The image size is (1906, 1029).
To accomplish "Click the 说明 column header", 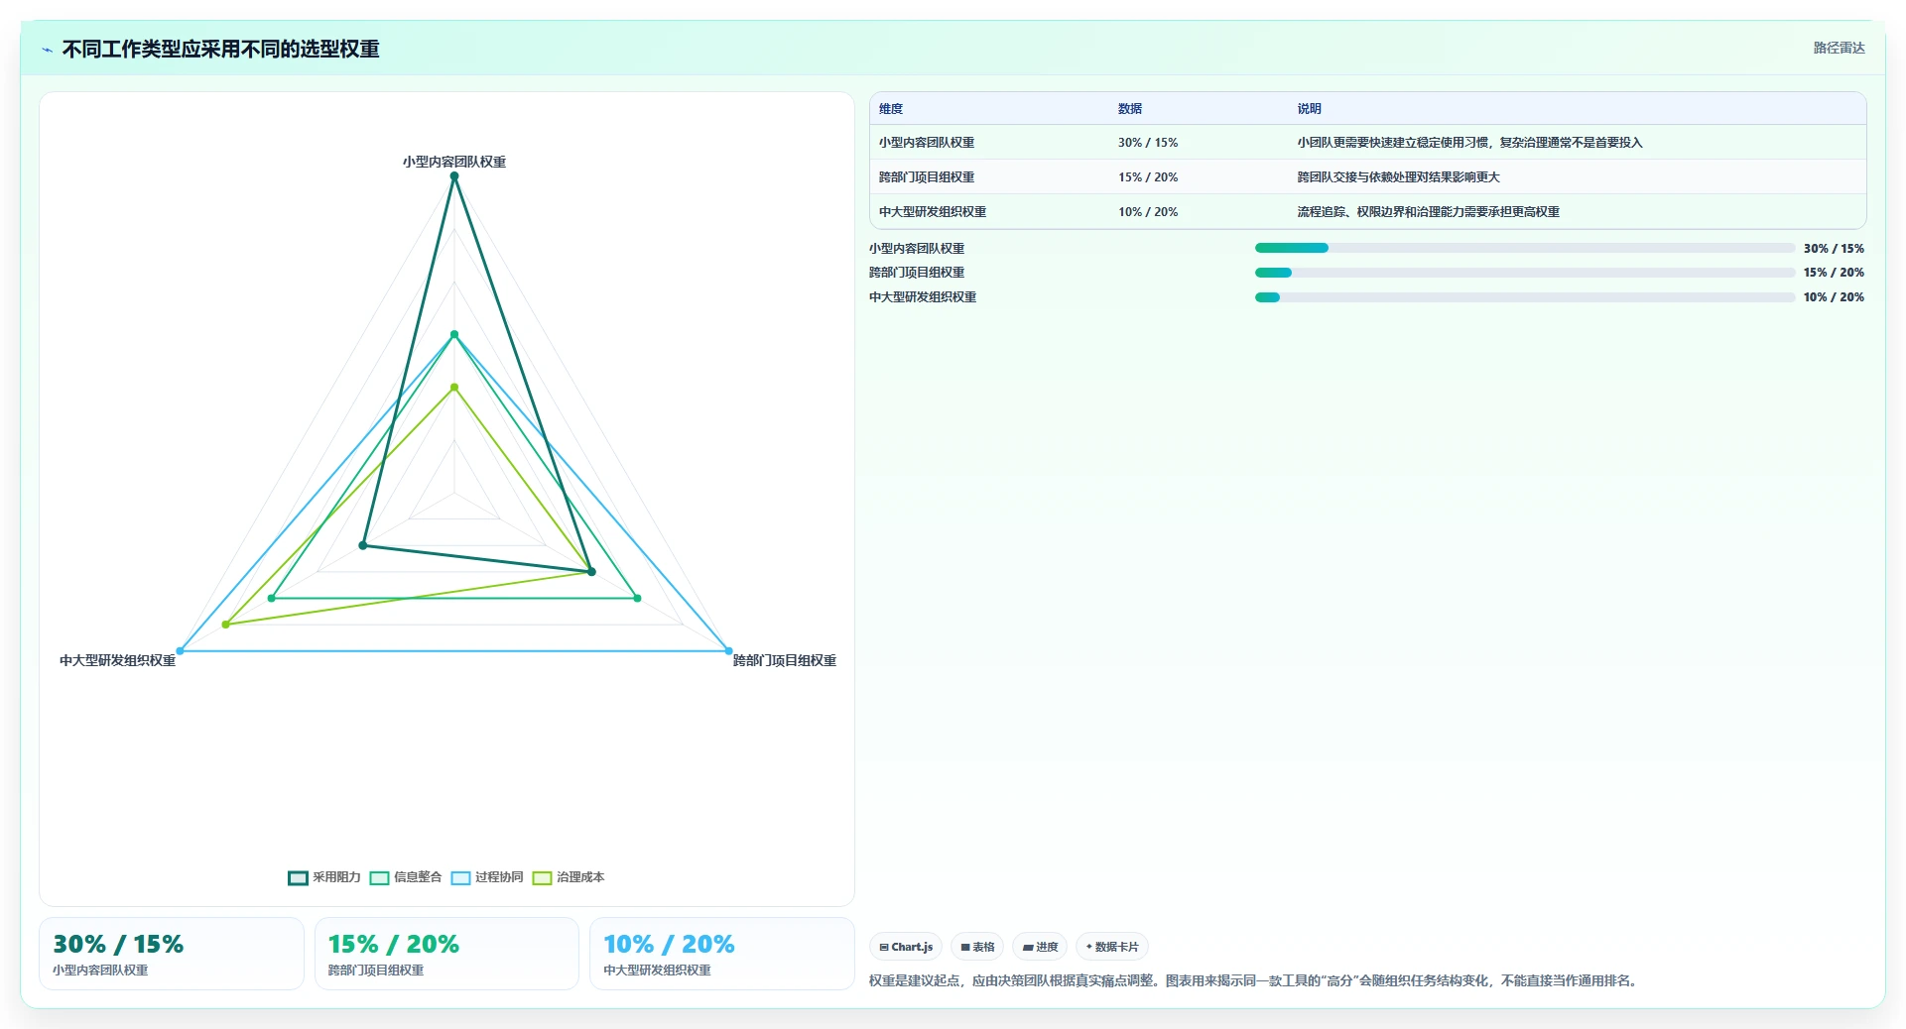I will coord(1309,109).
